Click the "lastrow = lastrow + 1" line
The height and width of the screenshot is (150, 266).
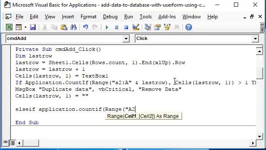[50, 69]
